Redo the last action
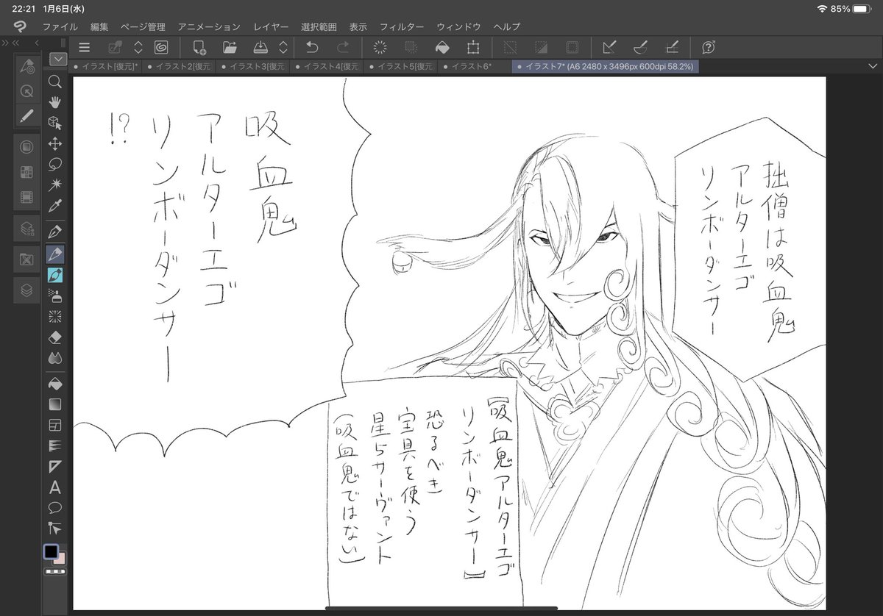The width and height of the screenshot is (883, 616). 343,47
